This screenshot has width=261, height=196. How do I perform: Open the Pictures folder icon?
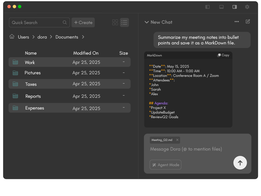coord(15,73)
